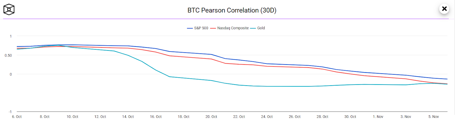The height and width of the screenshot is (119, 455).
Task: Select the 6. Oct date axis label
Action: click(x=17, y=117)
